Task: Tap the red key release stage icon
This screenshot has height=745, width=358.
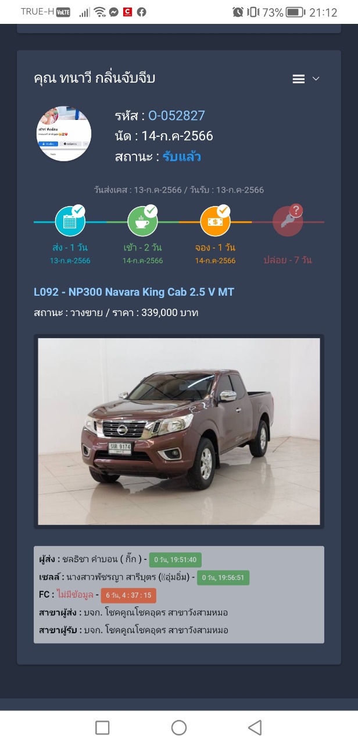Action: 288,221
